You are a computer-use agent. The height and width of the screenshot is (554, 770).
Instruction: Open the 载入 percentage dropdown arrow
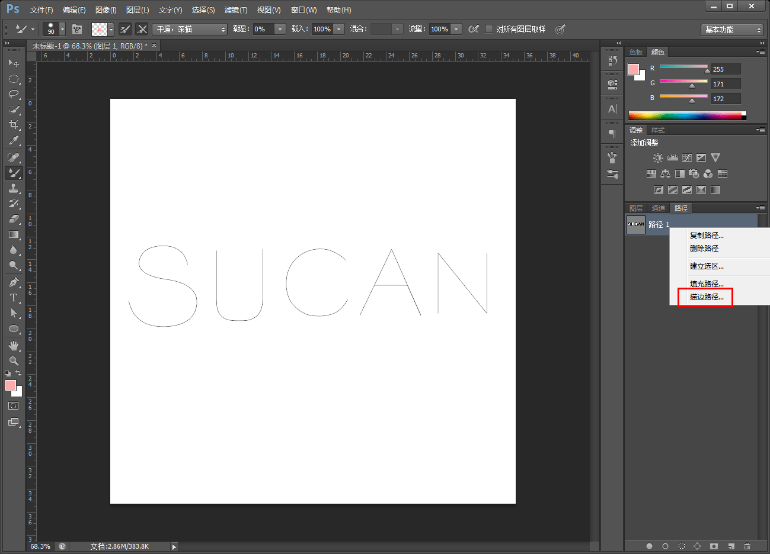pos(339,29)
